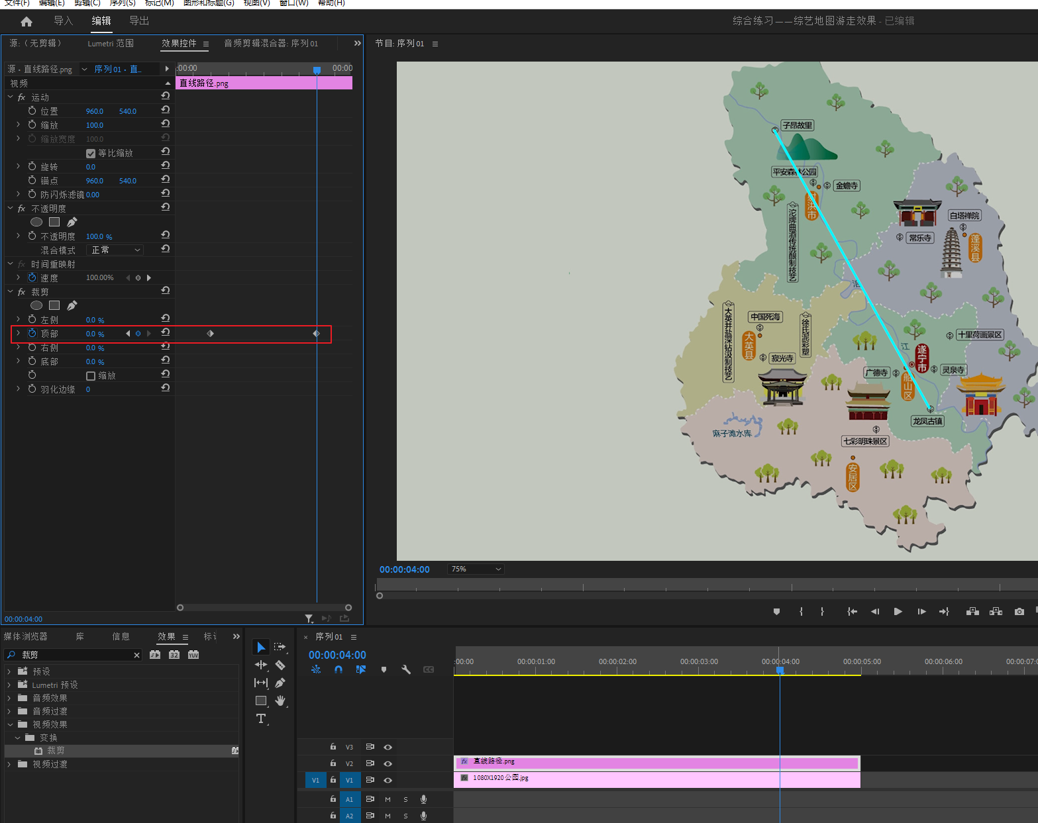1038x823 pixels.
Task: Select the first 顶部 keyframe diamond
Action: pyautogui.click(x=210, y=334)
